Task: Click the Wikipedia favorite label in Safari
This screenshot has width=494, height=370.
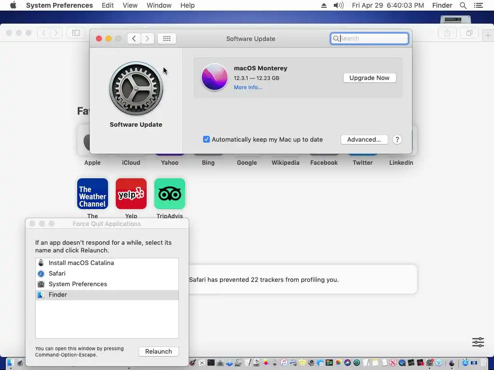Action: click(286, 163)
